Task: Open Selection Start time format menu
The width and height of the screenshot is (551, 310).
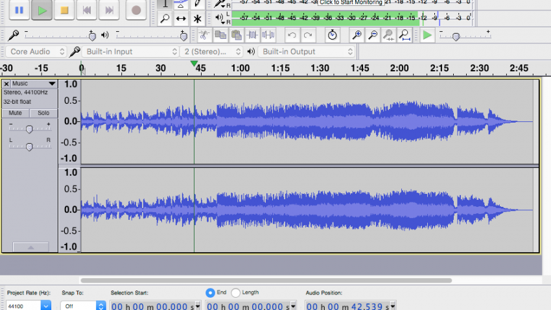Action: (198, 306)
